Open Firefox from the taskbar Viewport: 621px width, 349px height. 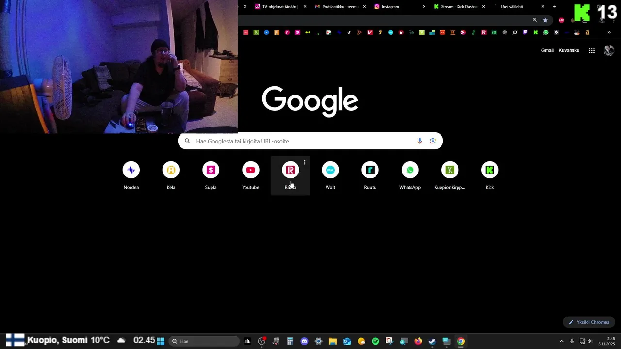[418, 341]
